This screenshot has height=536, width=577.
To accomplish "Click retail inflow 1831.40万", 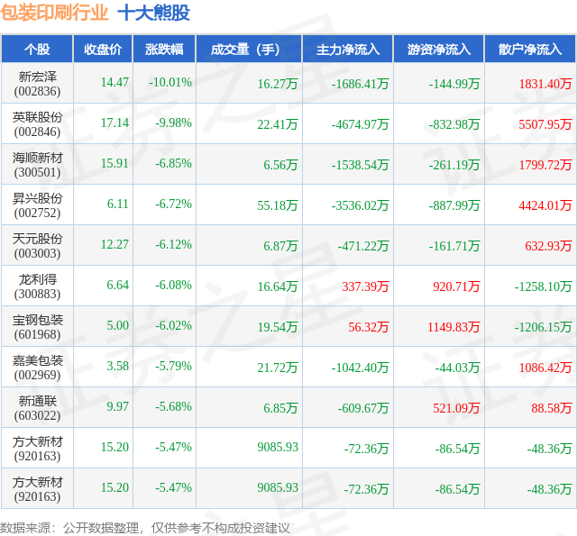I will click(545, 84).
